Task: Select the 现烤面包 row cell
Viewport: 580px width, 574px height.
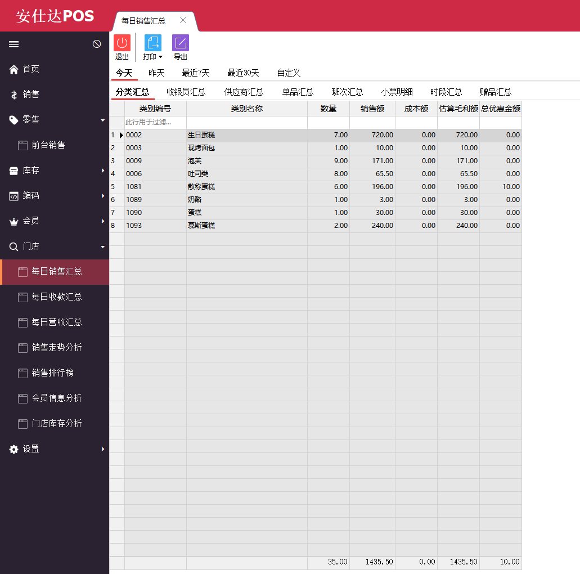Action: point(247,148)
